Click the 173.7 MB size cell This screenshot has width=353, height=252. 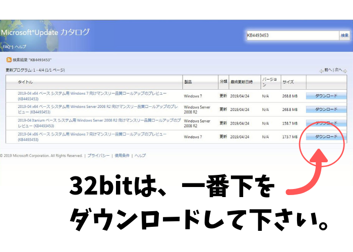[290, 137]
